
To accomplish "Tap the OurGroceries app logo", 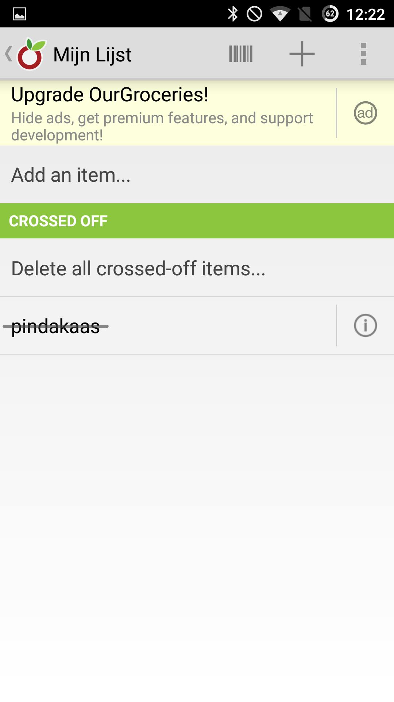I will tap(32, 54).
